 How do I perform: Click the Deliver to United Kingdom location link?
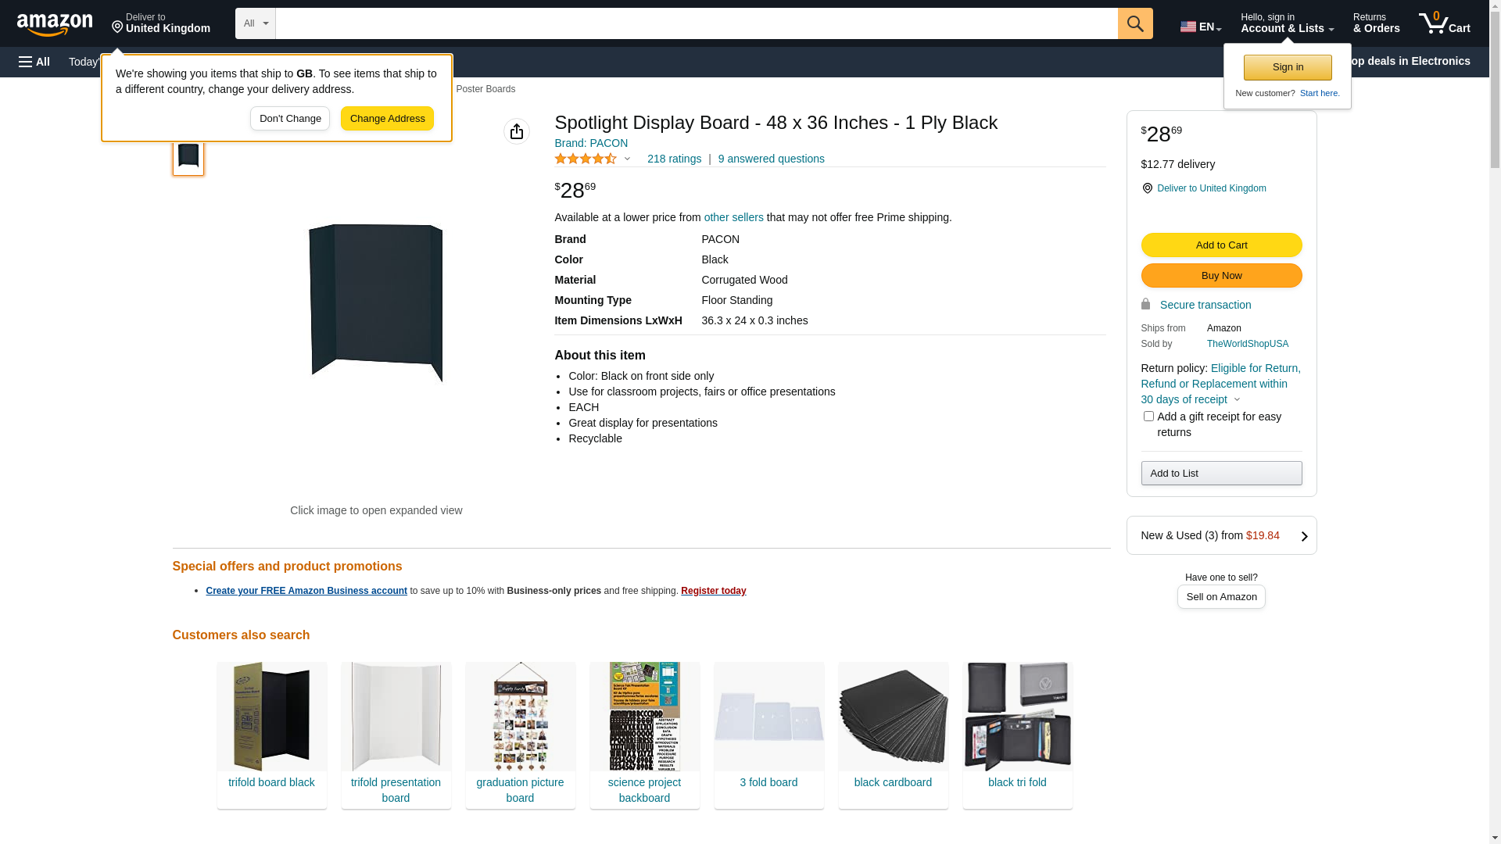pyautogui.click(x=1211, y=188)
